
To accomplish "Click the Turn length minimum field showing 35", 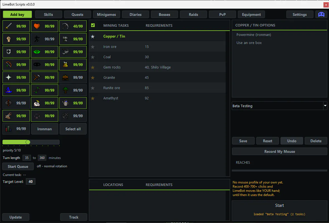I will point(27,158).
